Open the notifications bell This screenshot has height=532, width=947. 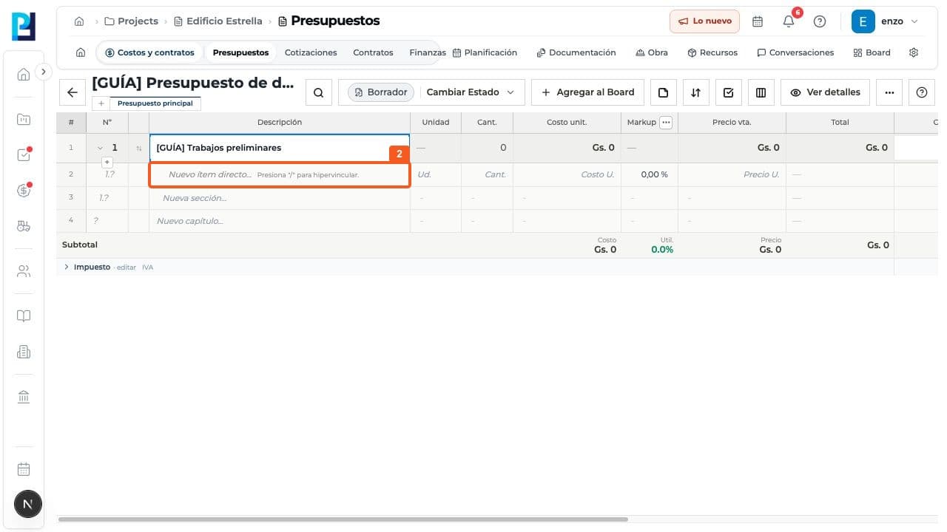click(789, 21)
